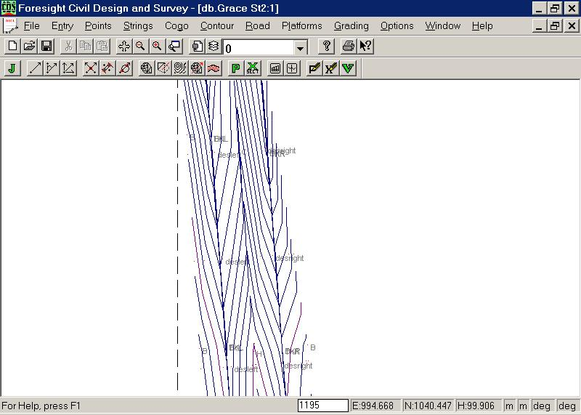Save the job with the floppy disk icon
This screenshot has width=581, height=415.
[x=46, y=47]
